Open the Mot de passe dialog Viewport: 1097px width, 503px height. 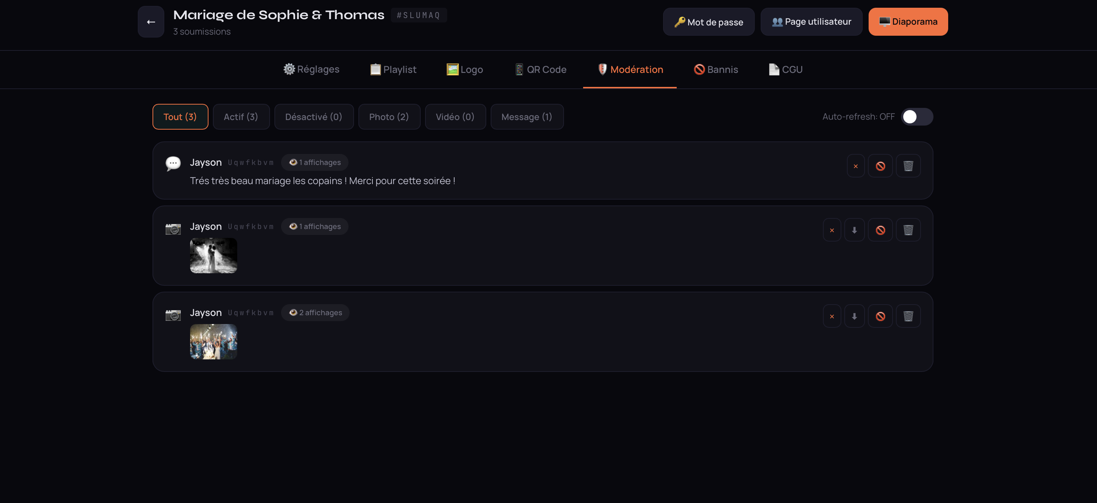(708, 22)
